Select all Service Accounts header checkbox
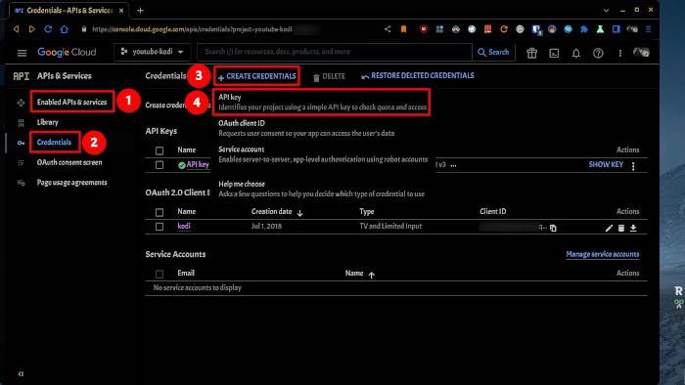This screenshot has width=685, height=385. [160, 274]
